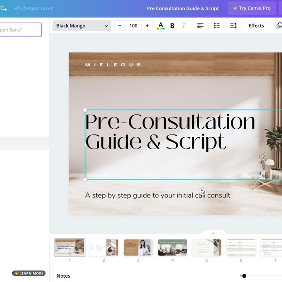Click the font size field showing 100
The width and height of the screenshot is (282, 282).
[133, 26]
